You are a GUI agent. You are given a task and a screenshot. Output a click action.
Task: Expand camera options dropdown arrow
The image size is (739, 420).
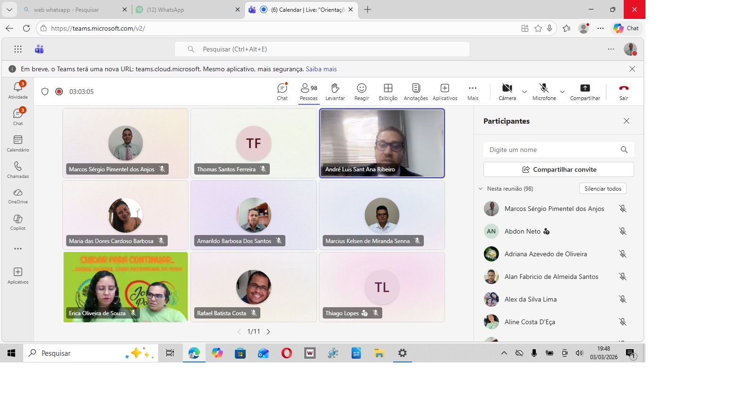tap(524, 92)
